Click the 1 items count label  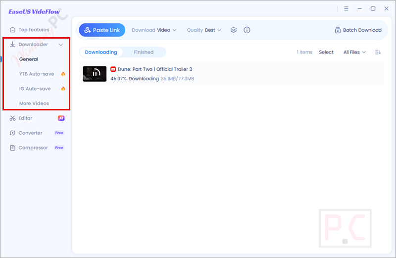click(304, 52)
